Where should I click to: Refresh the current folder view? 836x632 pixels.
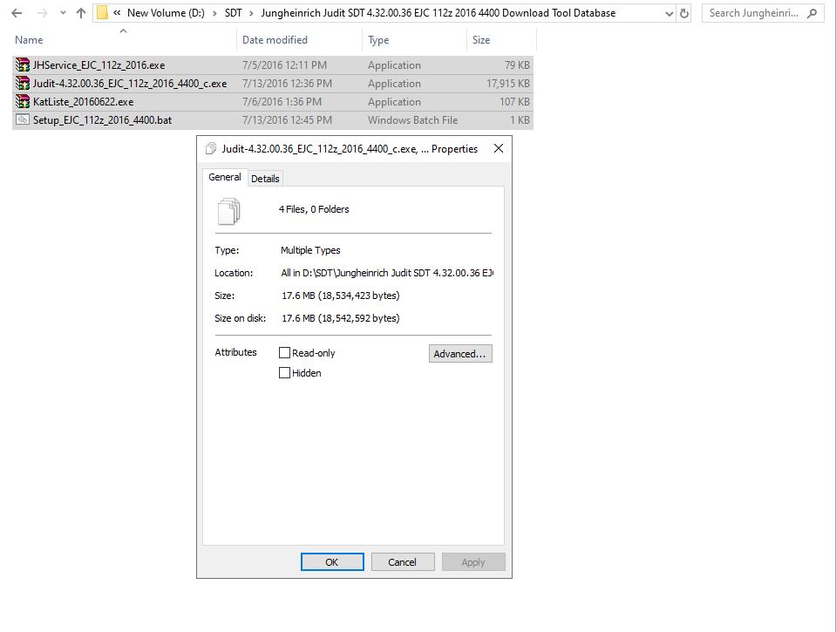click(x=684, y=14)
